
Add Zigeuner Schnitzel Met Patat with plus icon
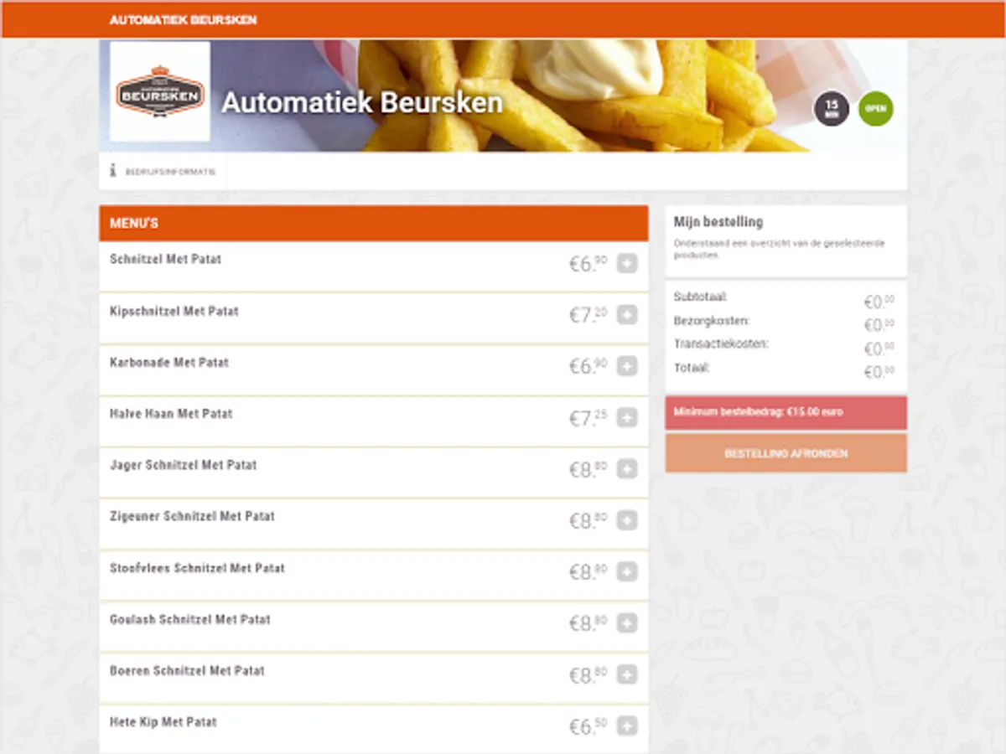[x=627, y=520]
